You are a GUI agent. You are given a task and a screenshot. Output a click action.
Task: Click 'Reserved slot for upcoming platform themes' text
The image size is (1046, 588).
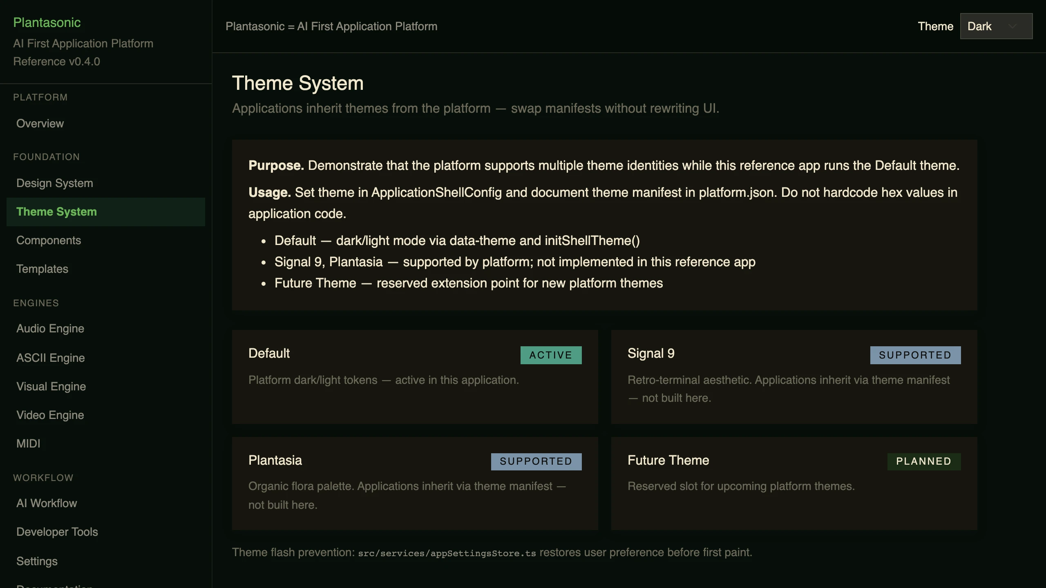point(741,486)
